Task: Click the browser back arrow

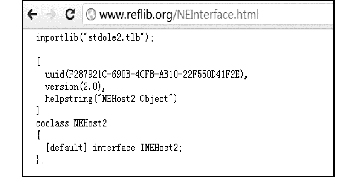Action: [32, 15]
